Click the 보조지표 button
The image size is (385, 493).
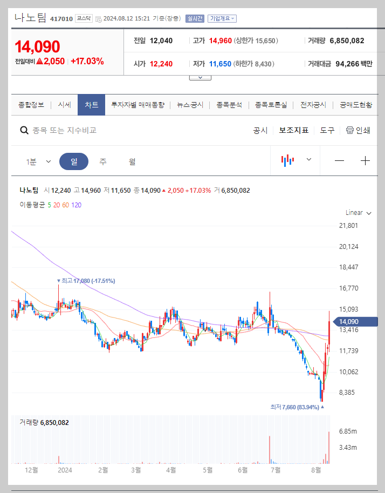[x=294, y=130]
